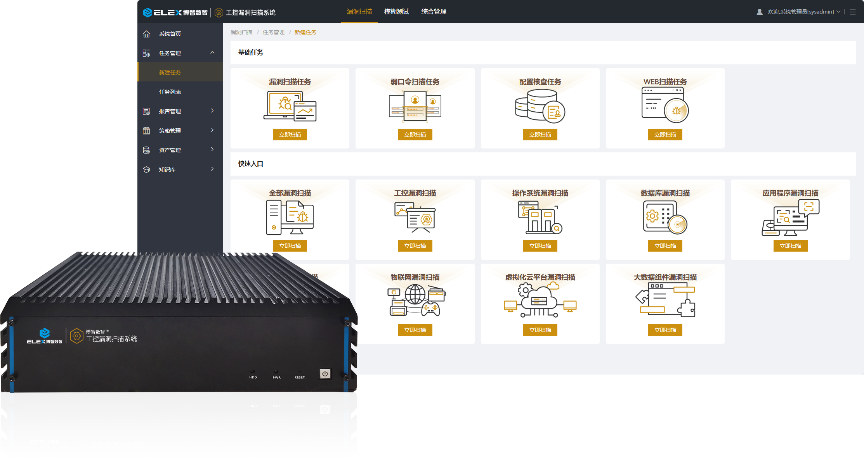Image resolution: width=864 pixels, height=461 pixels.
Task: Click the 报告管理 sidebar icon
Action: 146,111
